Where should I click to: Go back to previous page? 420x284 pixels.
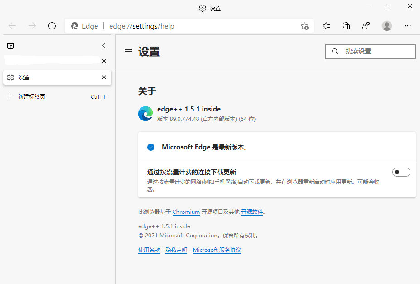[12, 26]
